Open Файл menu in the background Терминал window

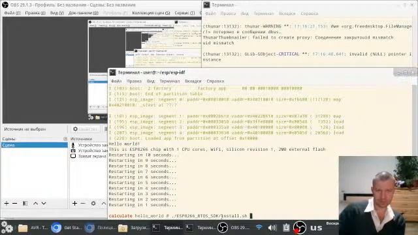(x=210, y=13)
